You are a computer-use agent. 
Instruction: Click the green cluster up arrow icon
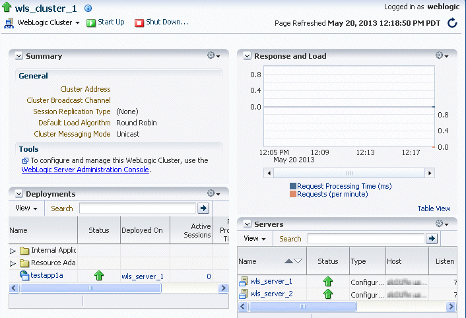click(x=7, y=7)
